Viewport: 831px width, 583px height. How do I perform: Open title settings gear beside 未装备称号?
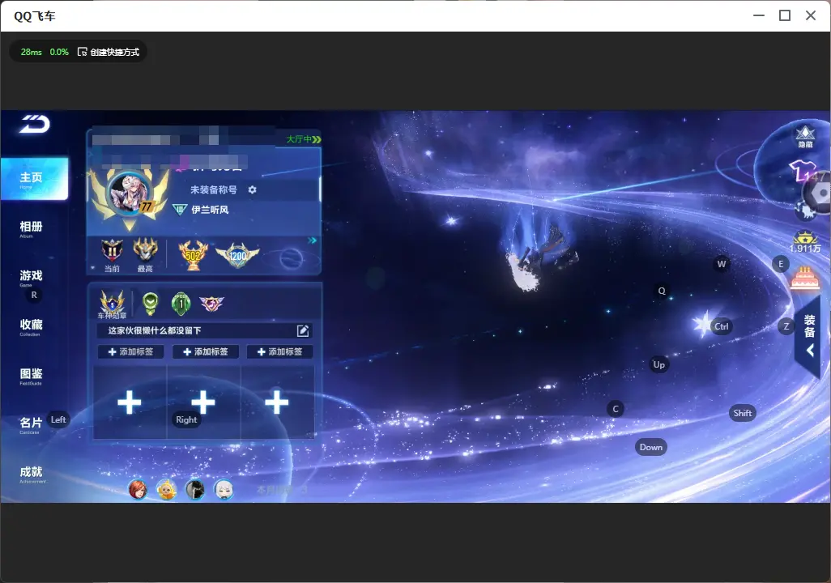tap(252, 189)
